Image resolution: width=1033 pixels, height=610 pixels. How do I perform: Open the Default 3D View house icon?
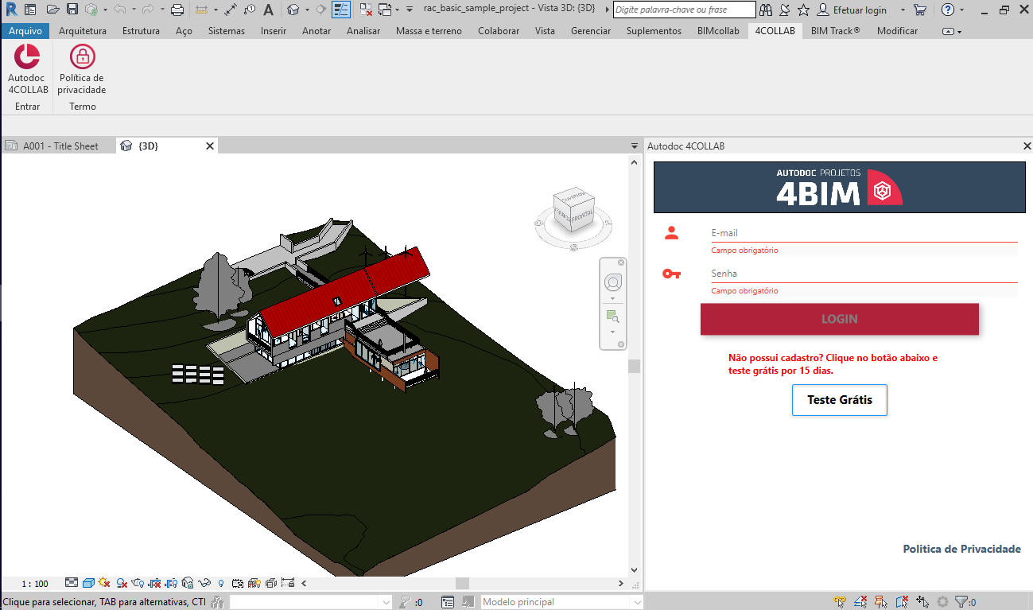(x=293, y=10)
